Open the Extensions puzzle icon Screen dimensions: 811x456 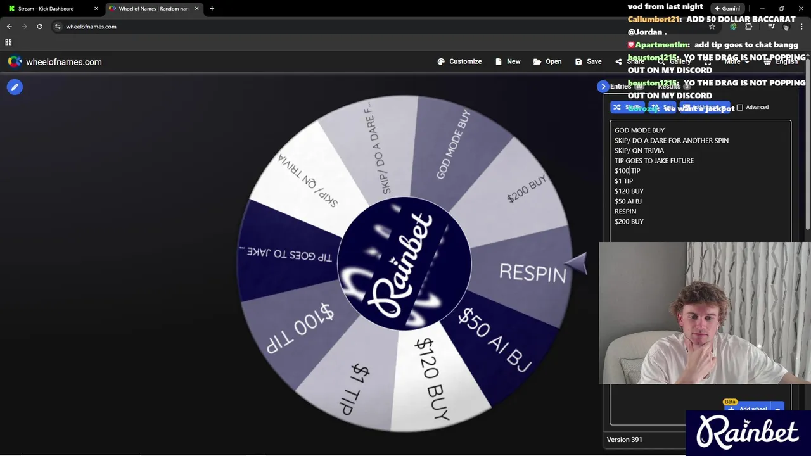[x=749, y=27]
